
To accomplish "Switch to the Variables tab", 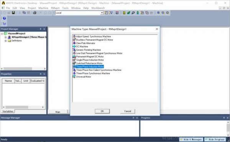I will 8,111.
